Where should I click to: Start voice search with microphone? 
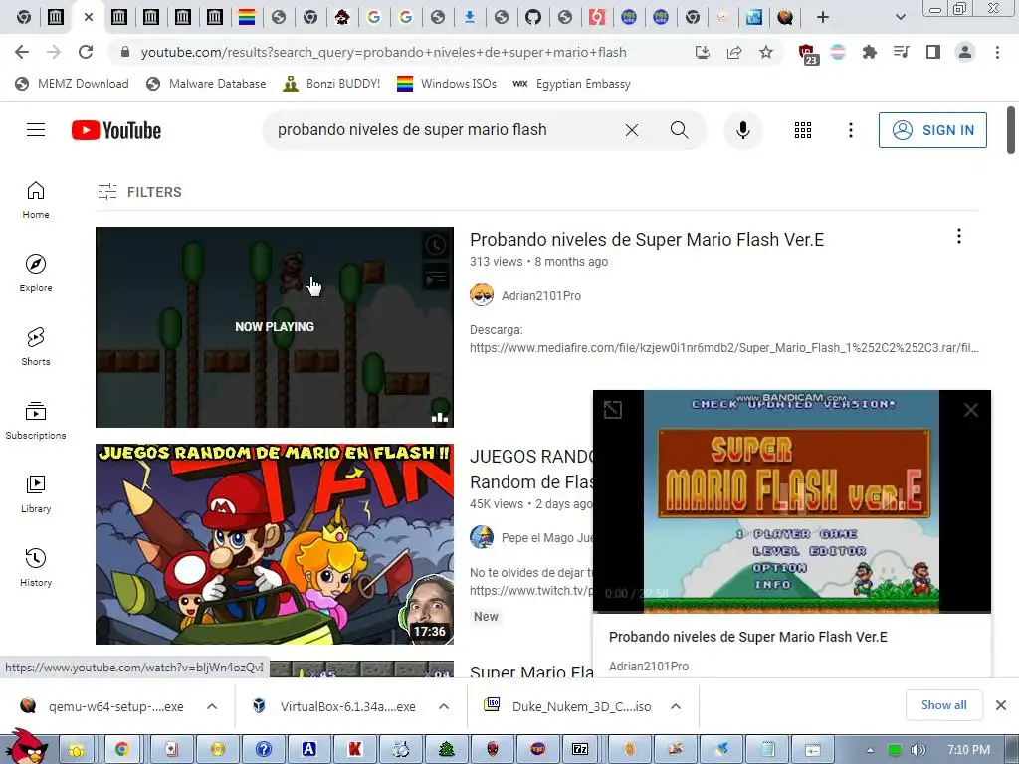tap(742, 130)
